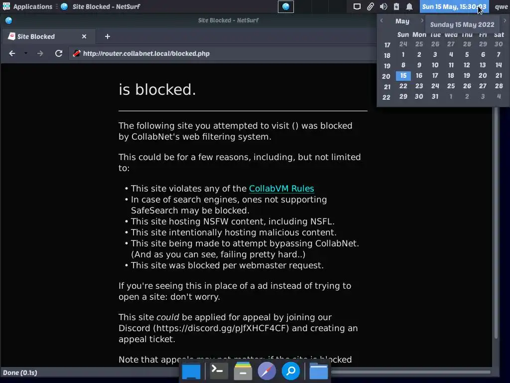Close the Site Blocked tab

point(84,36)
